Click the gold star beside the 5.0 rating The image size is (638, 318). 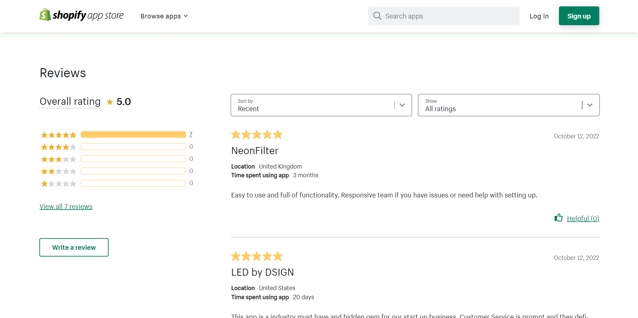[x=110, y=102]
